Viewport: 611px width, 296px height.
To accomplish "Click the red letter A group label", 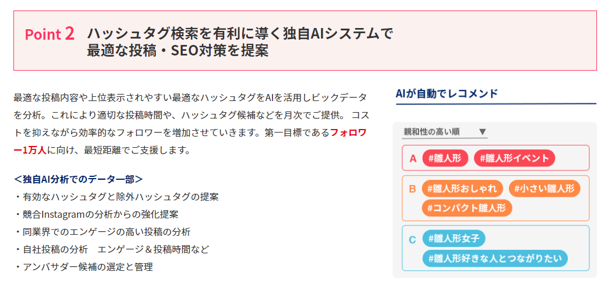I will point(413,158).
